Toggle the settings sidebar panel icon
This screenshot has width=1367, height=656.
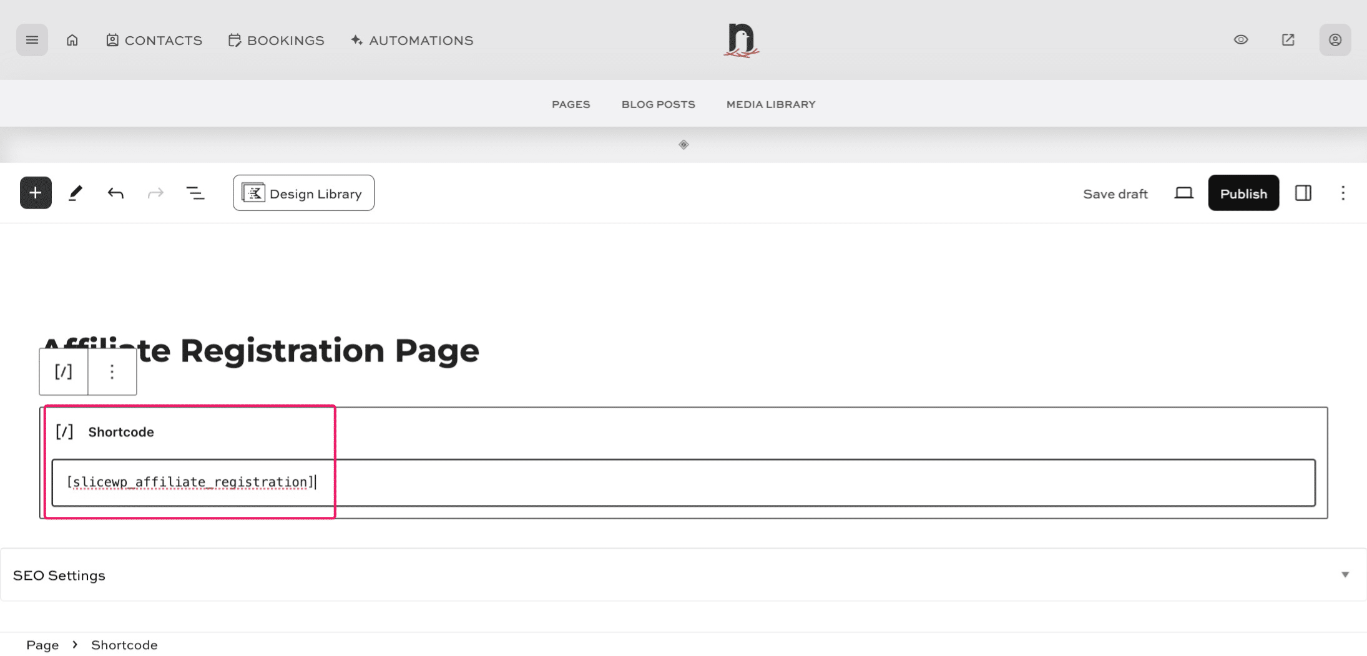tap(1303, 192)
